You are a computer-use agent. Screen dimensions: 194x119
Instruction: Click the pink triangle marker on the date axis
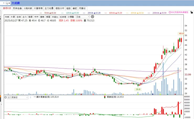[x=93, y=94]
